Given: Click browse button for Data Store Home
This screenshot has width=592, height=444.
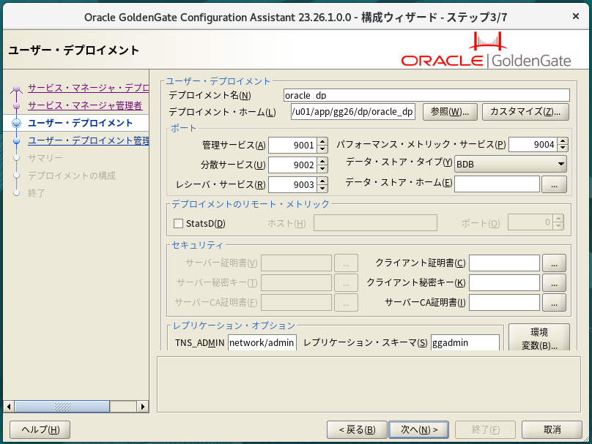Looking at the screenshot, I should pos(554,184).
